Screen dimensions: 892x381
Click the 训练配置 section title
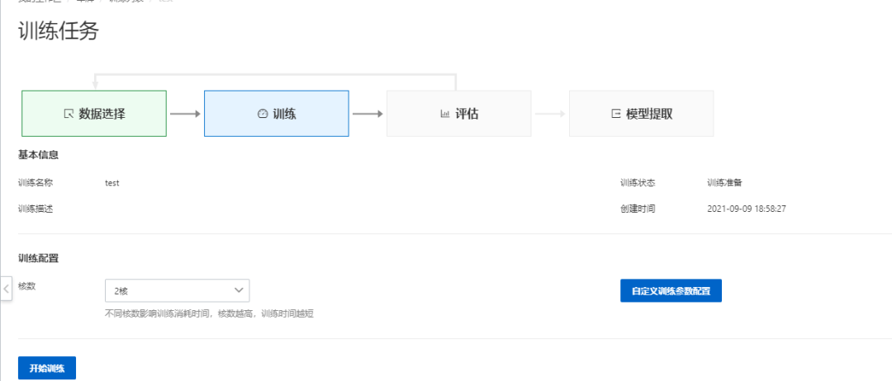(39, 258)
